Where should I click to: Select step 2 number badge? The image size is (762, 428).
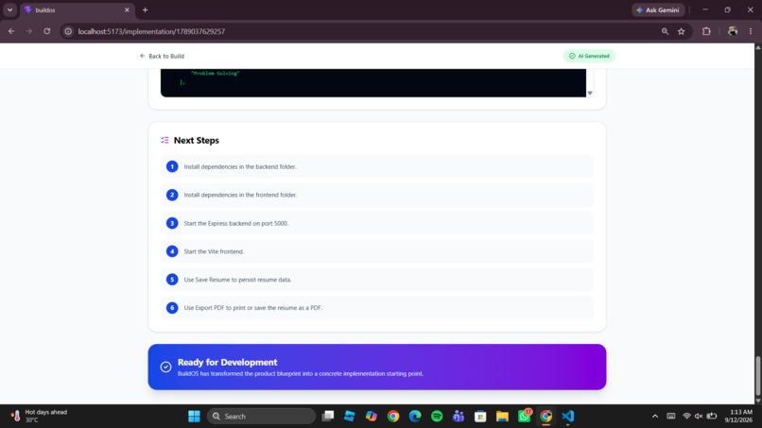(x=172, y=195)
